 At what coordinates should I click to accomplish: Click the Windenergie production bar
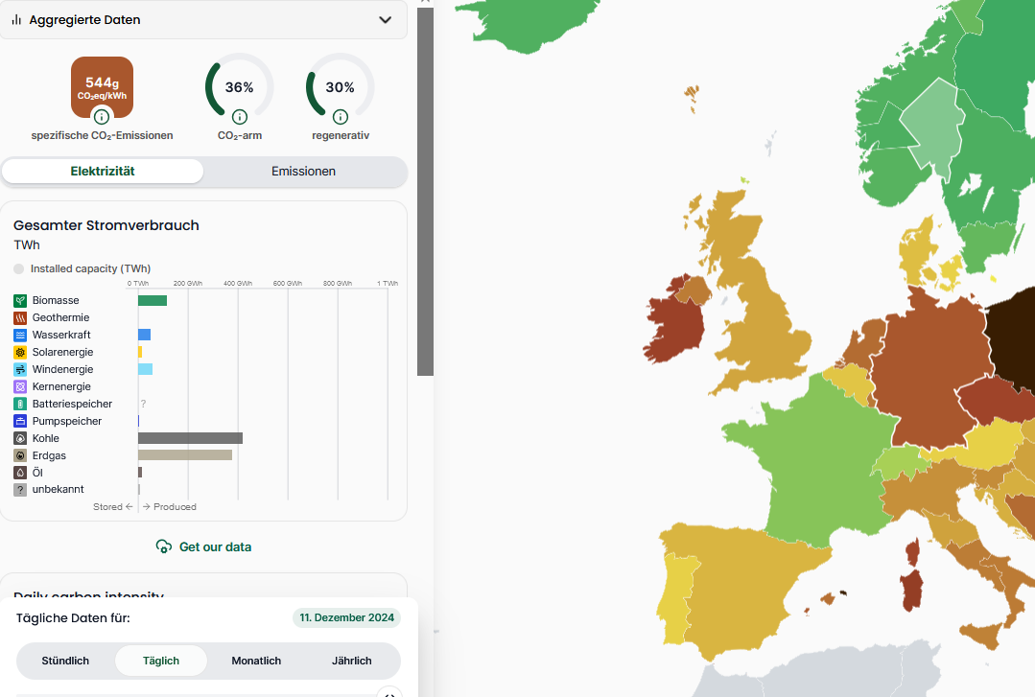pyautogui.click(x=145, y=370)
